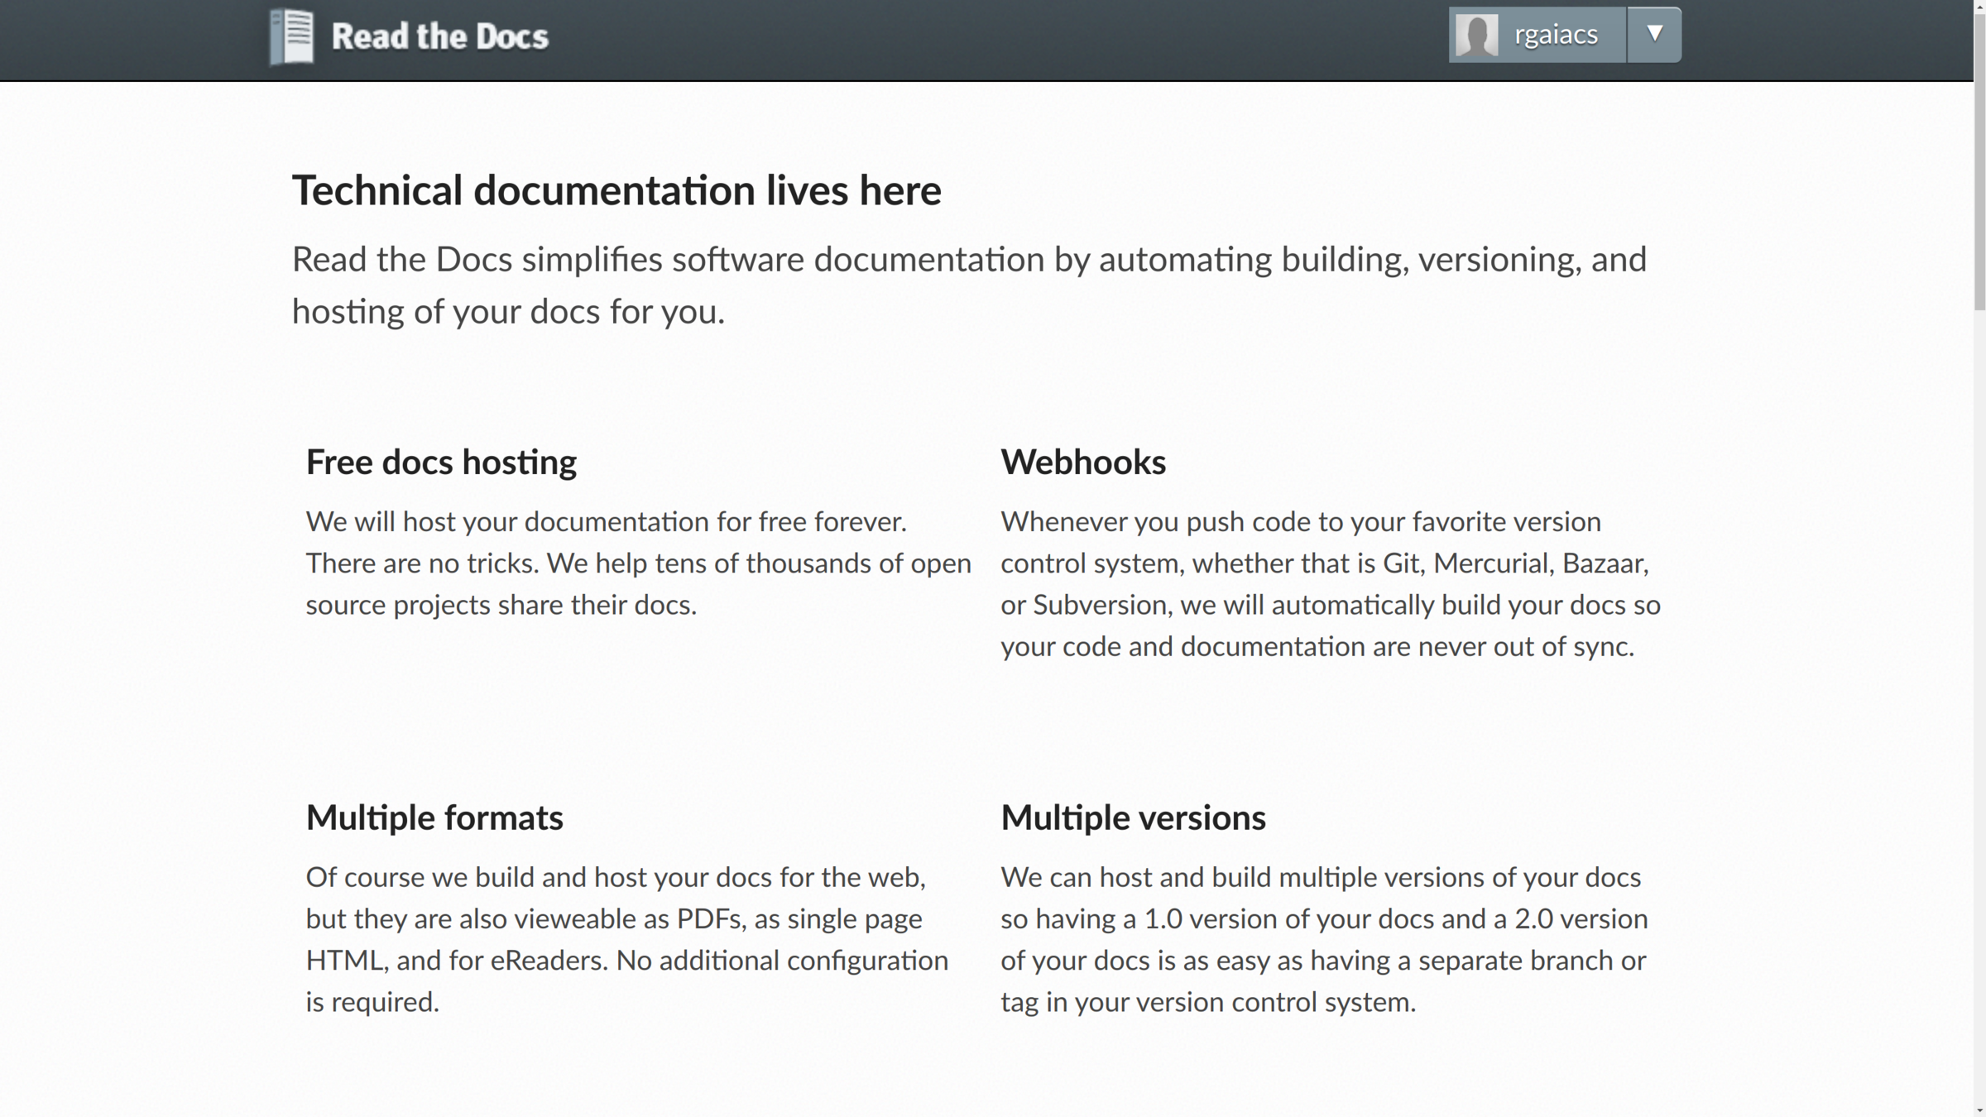The image size is (1986, 1117).
Task: Click the word 'PDFs' in Multiple formats text
Action: (708, 918)
